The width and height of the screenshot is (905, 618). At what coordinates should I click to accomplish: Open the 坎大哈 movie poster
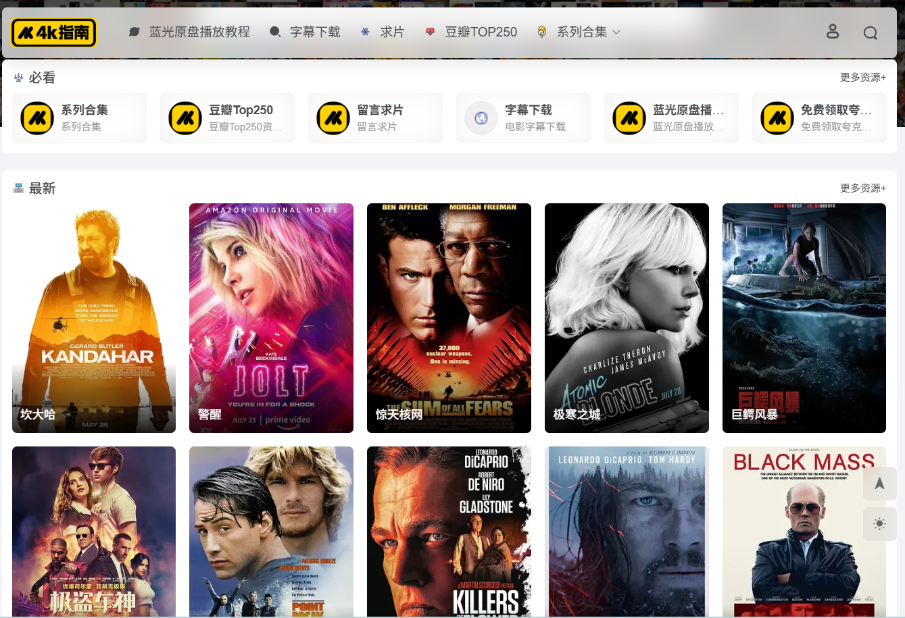pyautogui.click(x=93, y=317)
